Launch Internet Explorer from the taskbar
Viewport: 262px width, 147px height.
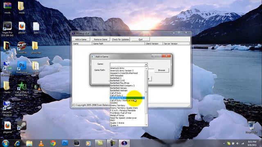click(x=17, y=143)
